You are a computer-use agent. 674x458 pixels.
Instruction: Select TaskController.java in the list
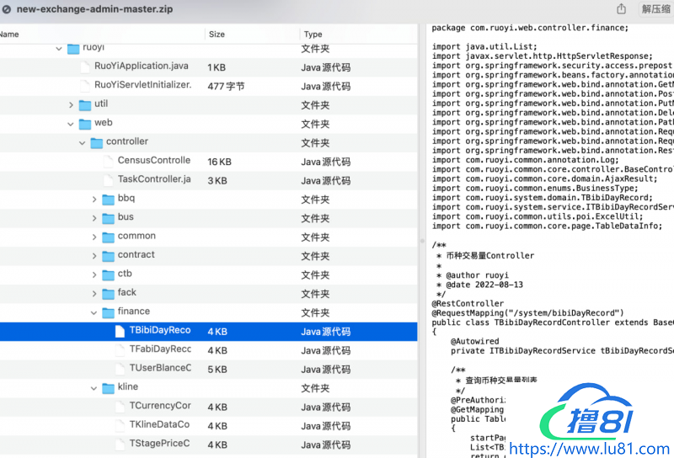[x=154, y=179]
